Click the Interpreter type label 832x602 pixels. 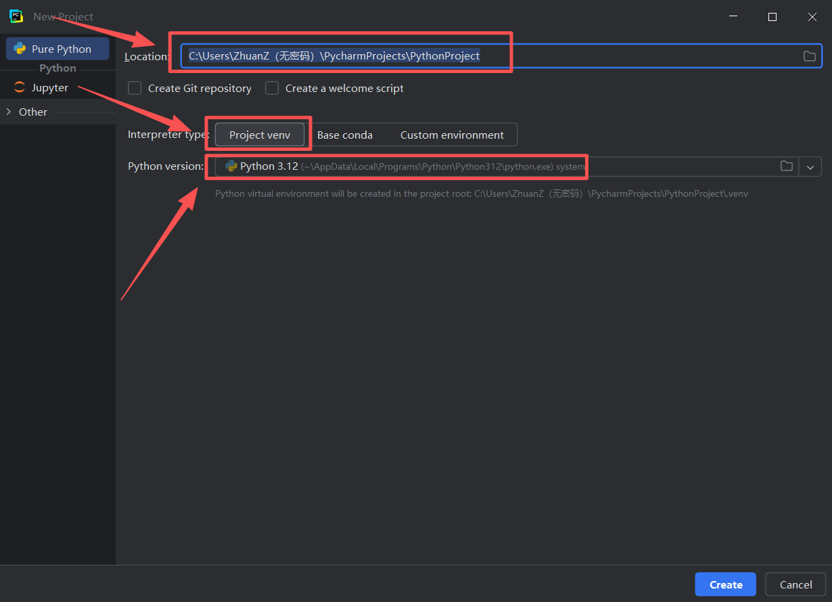pyautogui.click(x=168, y=135)
